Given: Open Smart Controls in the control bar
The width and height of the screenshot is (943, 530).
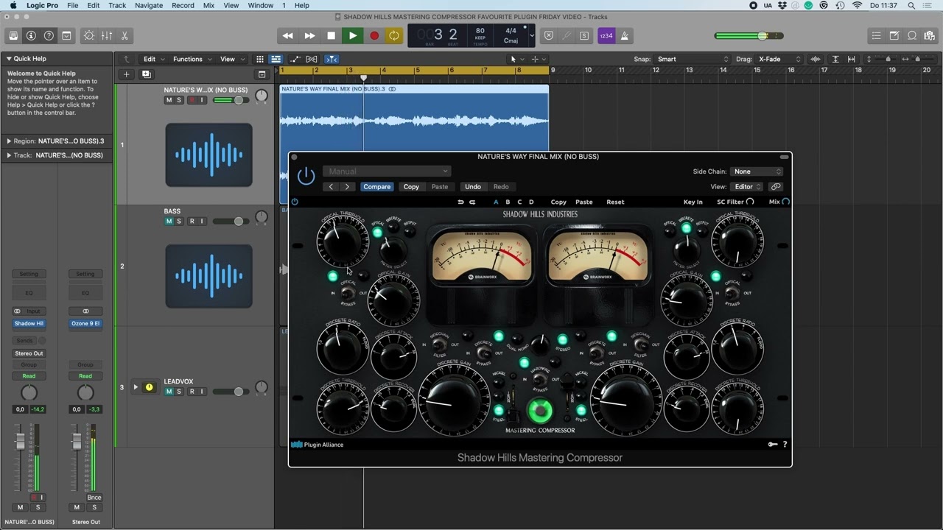Looking at the screenshot, I should pos(89,35).
